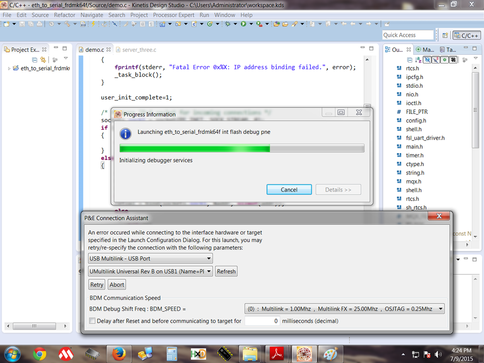Click the alphabetical Sort icon in Outline view

418,60
